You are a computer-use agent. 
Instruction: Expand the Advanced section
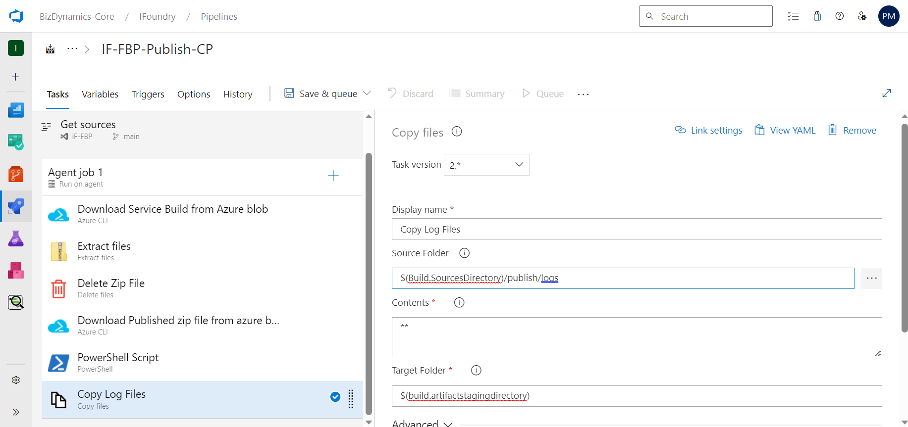pos(422,423)
